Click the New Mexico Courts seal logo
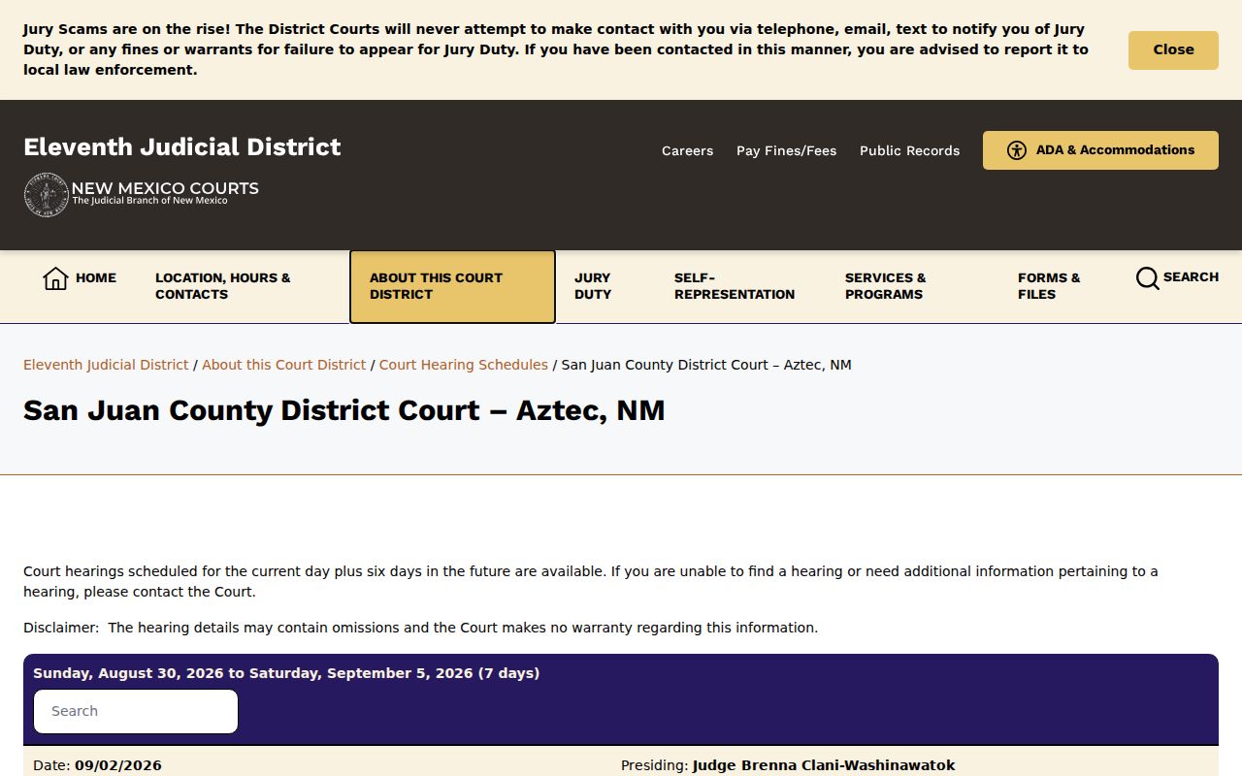Screen dimensions: 1242x776 (x=46, y=195)
